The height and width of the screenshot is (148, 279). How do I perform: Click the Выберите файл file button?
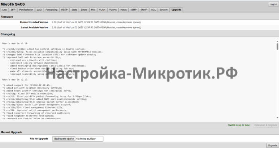point(64,139)
